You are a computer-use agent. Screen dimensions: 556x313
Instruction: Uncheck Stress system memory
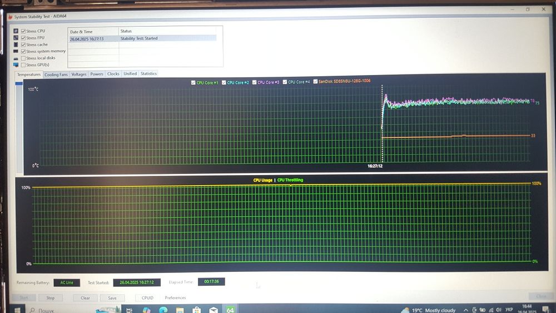(x=23, y=51)
